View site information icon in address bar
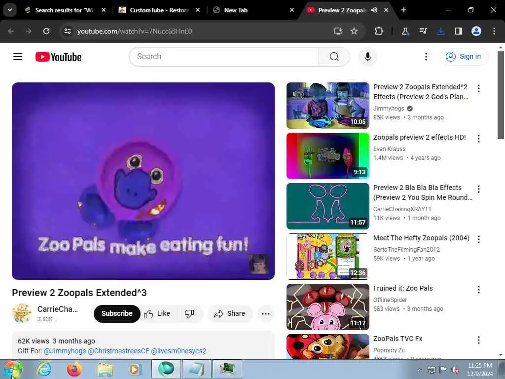The image size is (505, 379). tap(67, 31)
